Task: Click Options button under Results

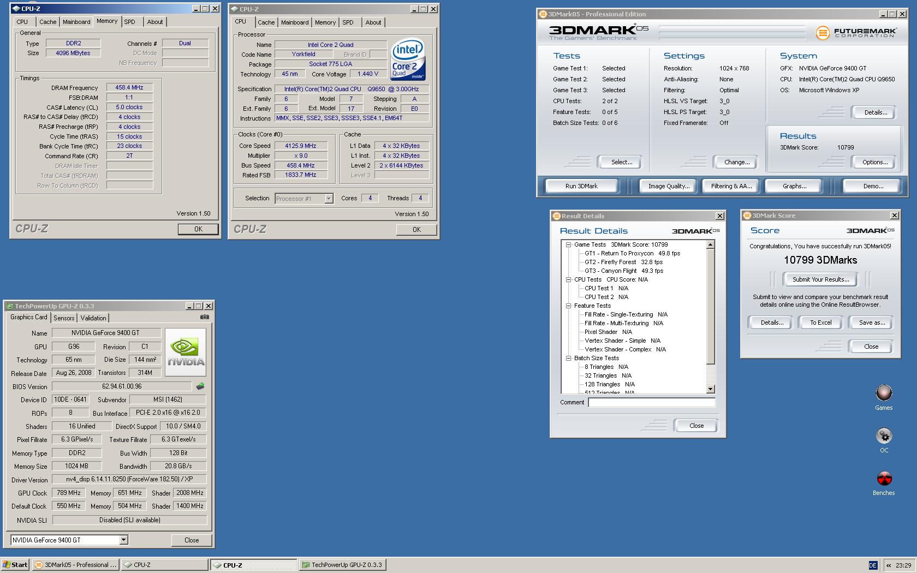Action: [874, 162]
